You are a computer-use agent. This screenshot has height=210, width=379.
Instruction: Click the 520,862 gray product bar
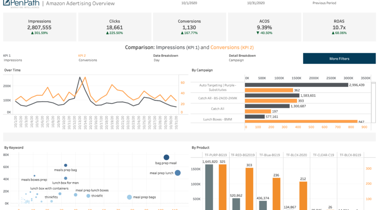236,204
